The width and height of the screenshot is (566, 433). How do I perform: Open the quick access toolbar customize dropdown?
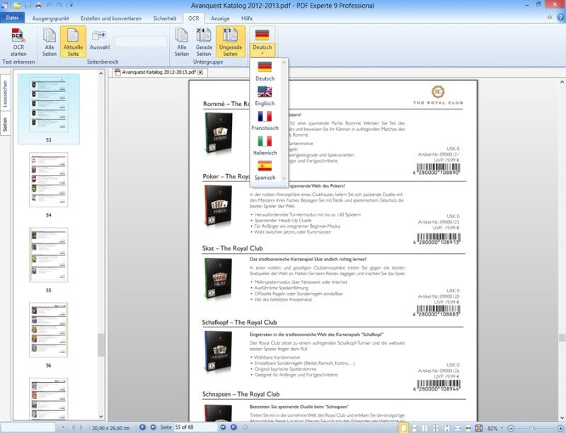(x=71, y=6)
